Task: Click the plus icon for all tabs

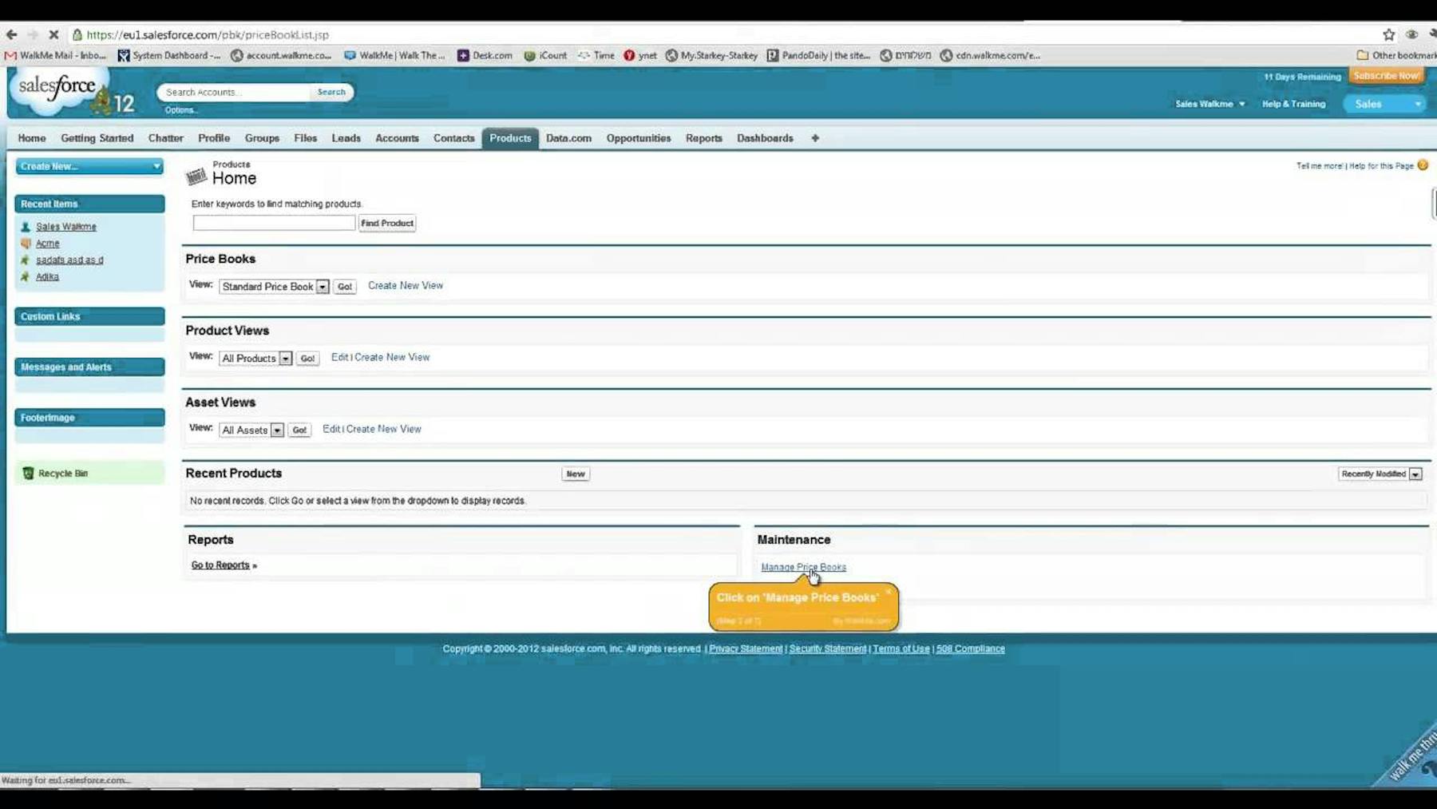Action: [815, 138]
